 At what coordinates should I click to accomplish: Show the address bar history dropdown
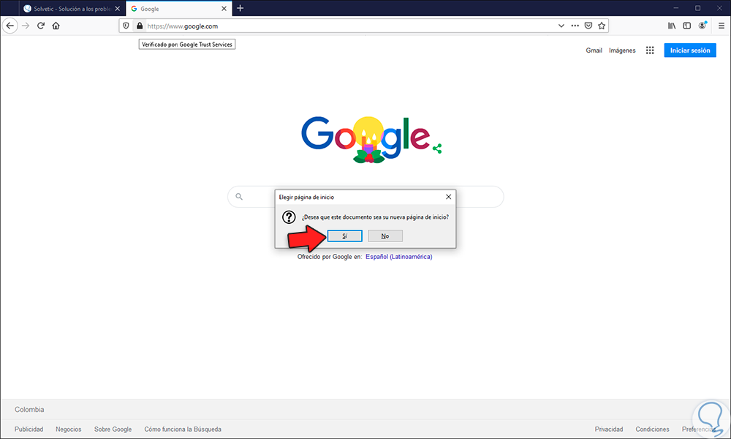(561, 26)
